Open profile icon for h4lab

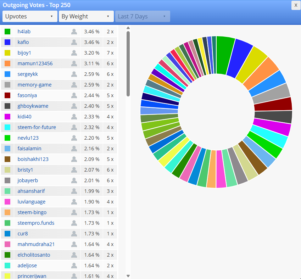[74, 32]
